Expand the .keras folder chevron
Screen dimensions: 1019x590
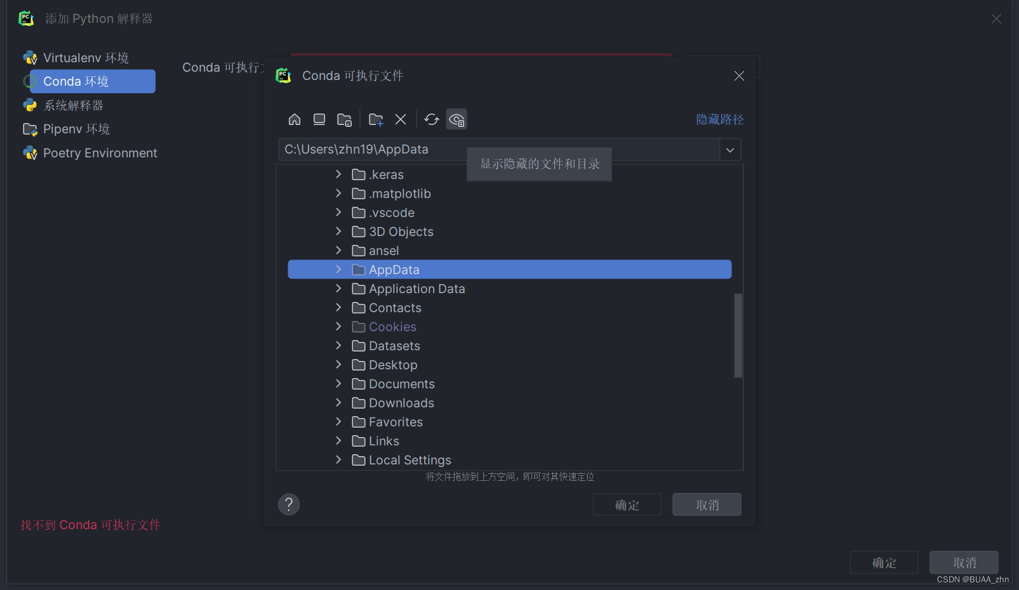coord(338,174)
